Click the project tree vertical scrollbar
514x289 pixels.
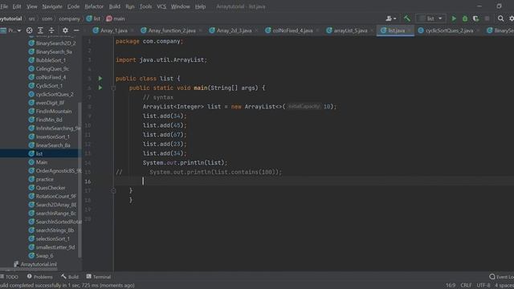(80, 180)
